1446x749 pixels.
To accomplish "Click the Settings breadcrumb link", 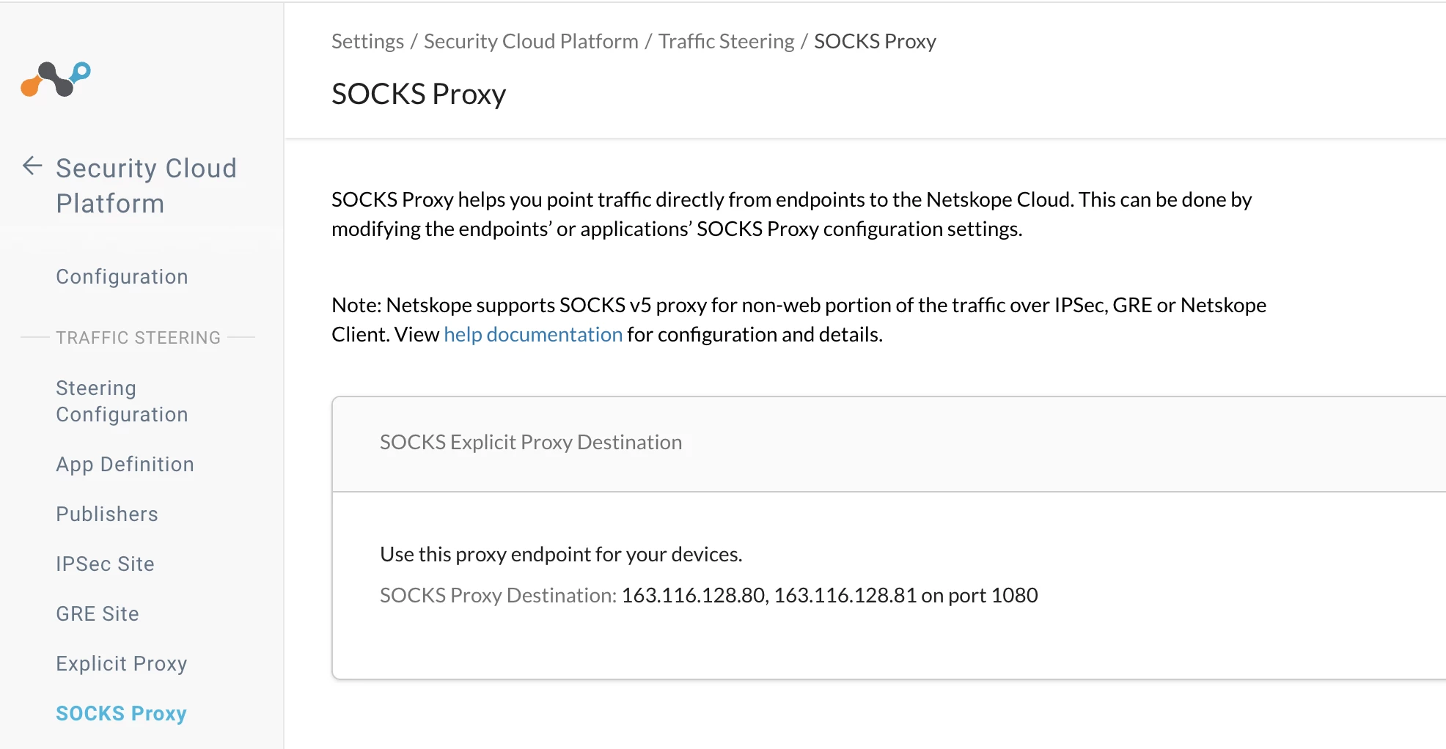I will pos(367,41).
